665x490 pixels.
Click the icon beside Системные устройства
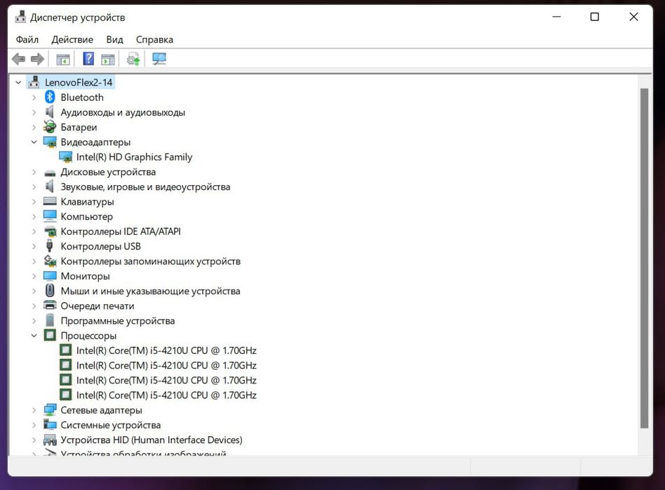50,424
